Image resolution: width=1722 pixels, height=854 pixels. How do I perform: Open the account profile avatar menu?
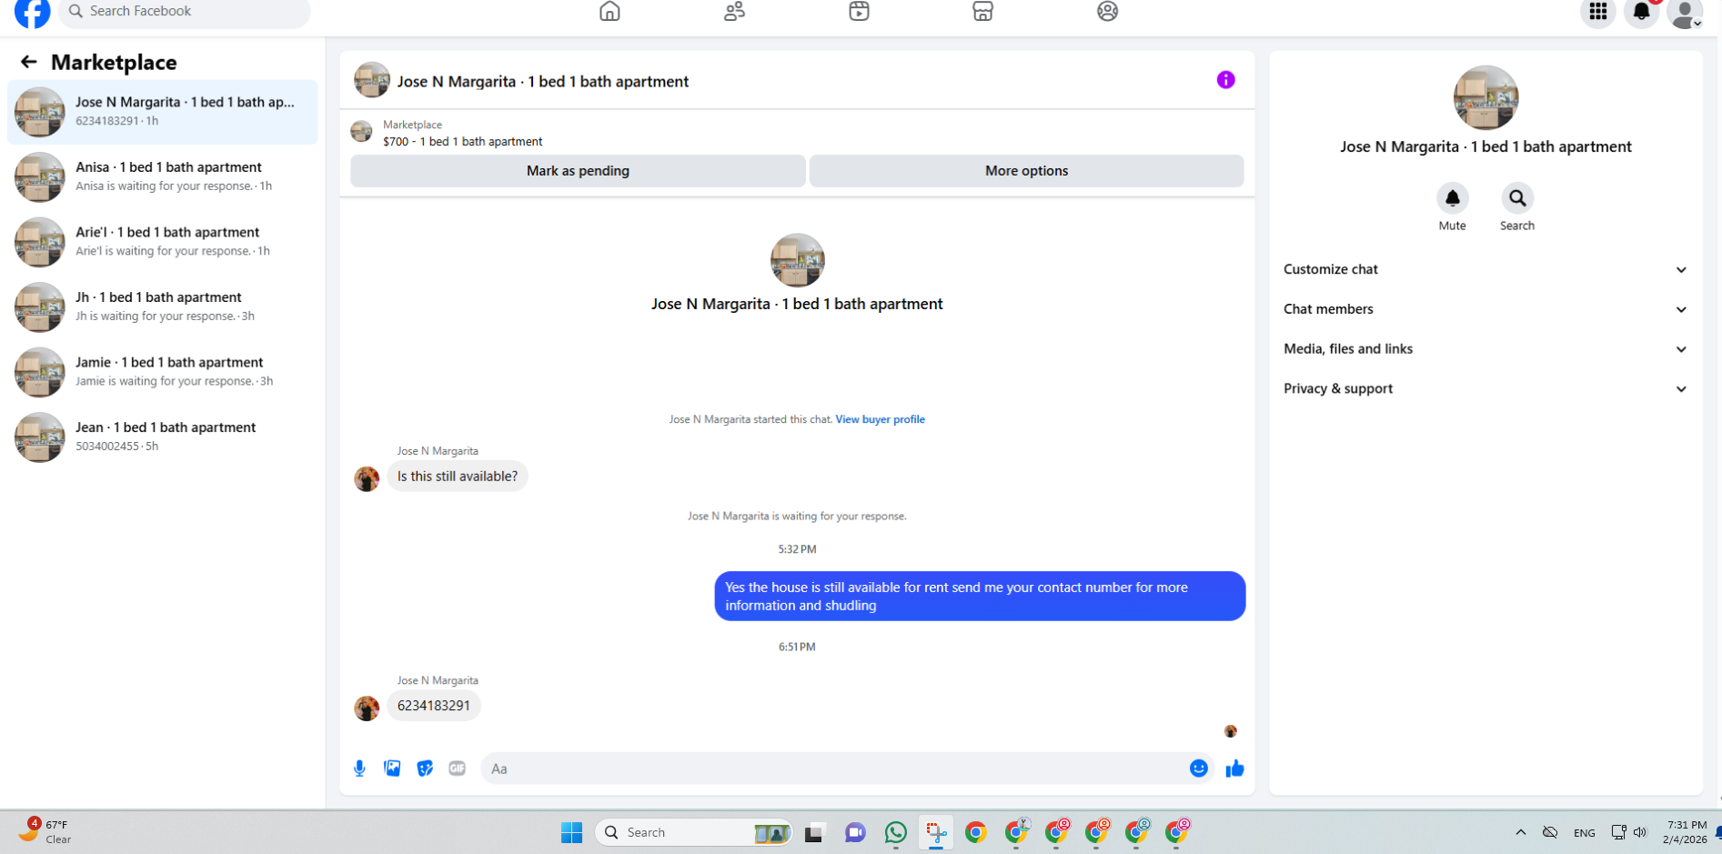tap(1685, 13)
